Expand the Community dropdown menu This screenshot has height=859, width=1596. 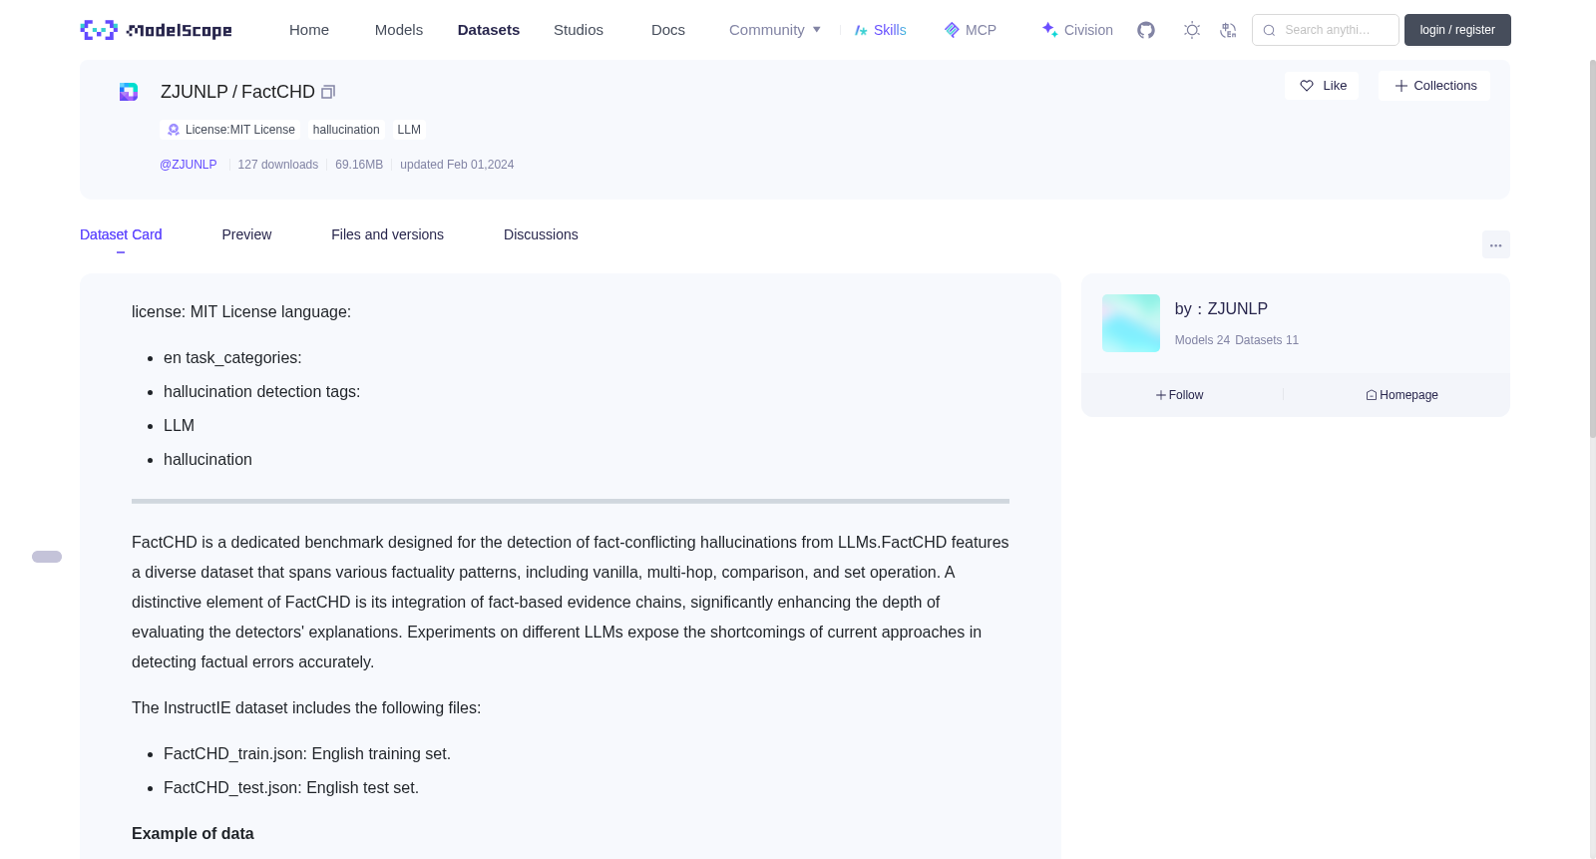775,30
